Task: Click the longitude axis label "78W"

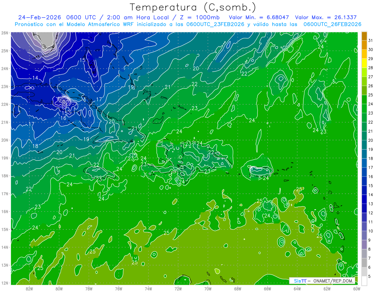Action: (89, 288)
